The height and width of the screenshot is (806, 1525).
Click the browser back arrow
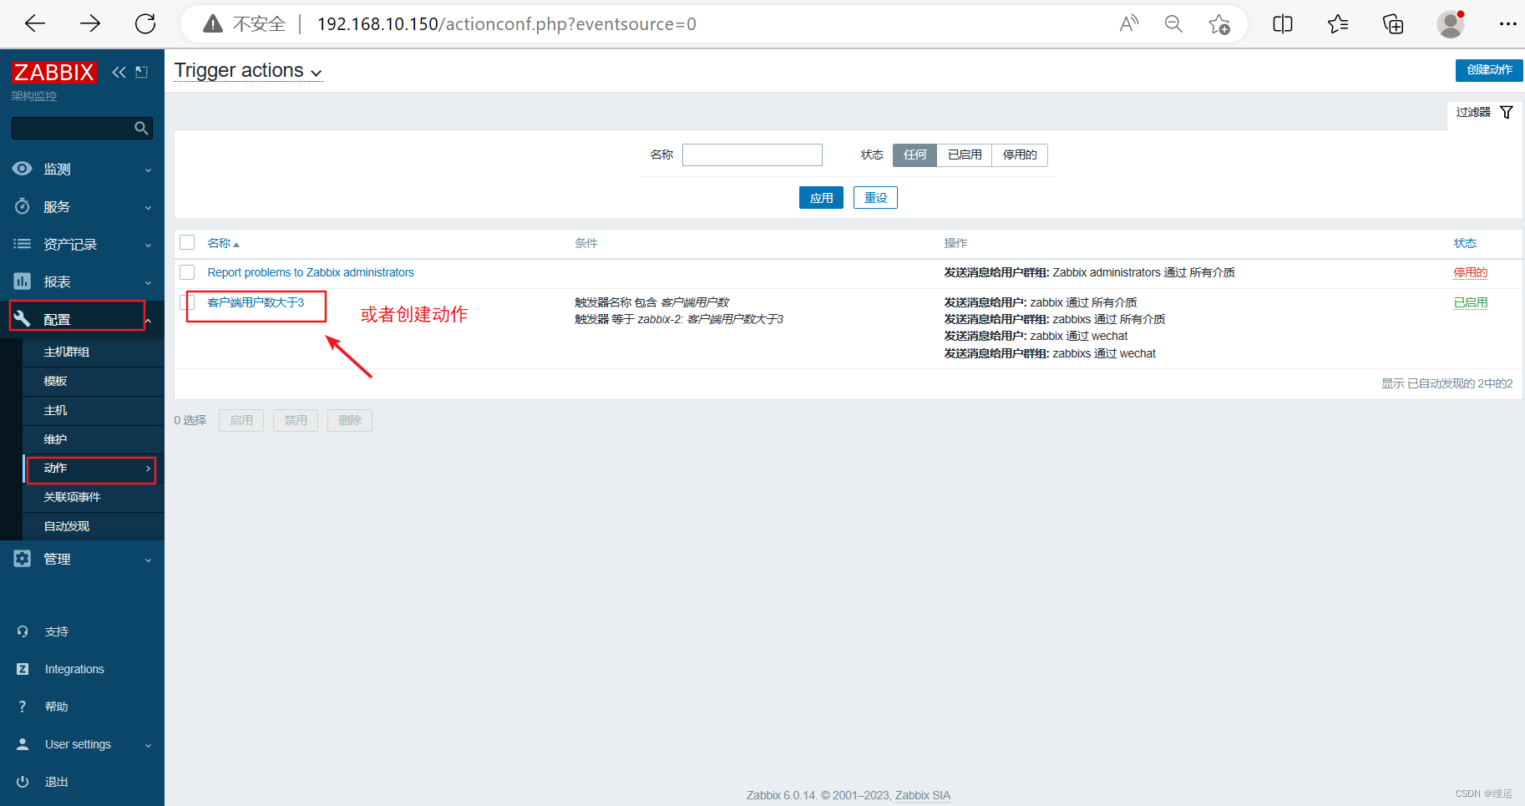[35, 23]
